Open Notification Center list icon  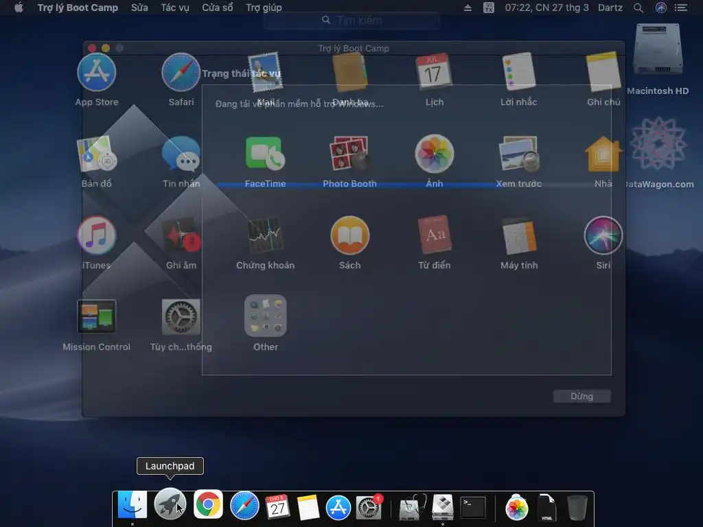pos(681,8)
